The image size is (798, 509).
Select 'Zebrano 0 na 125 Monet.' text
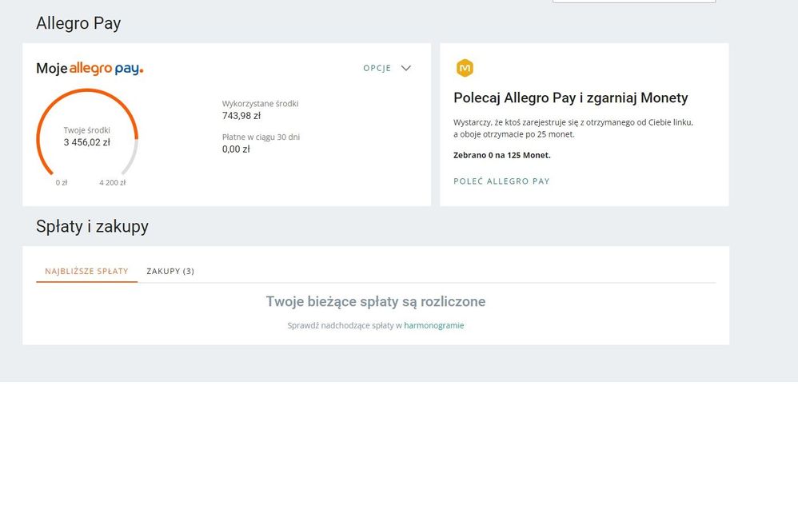point(502,155)
